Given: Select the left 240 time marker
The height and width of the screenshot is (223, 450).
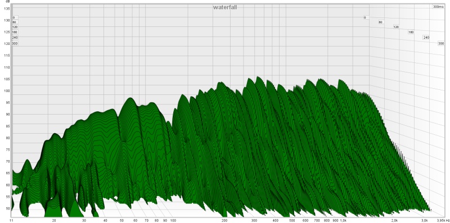Looking at the screenshot, I should coord(15,38).
